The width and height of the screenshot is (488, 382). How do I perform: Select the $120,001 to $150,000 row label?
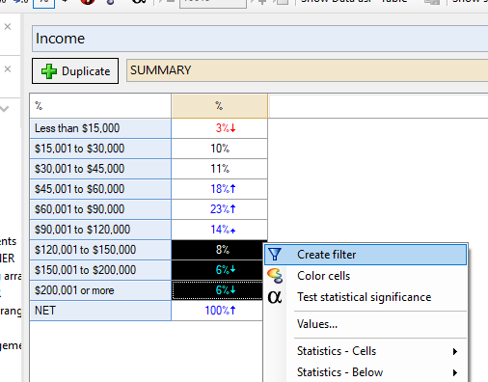100,250
